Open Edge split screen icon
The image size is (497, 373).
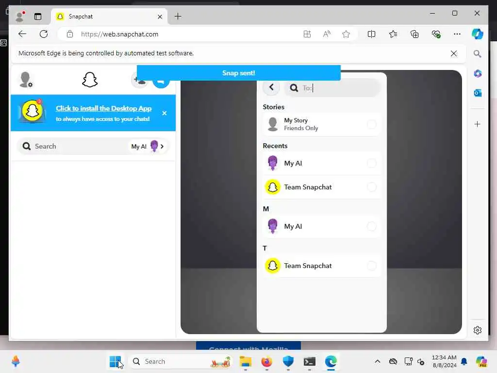[x=371, y=34]
